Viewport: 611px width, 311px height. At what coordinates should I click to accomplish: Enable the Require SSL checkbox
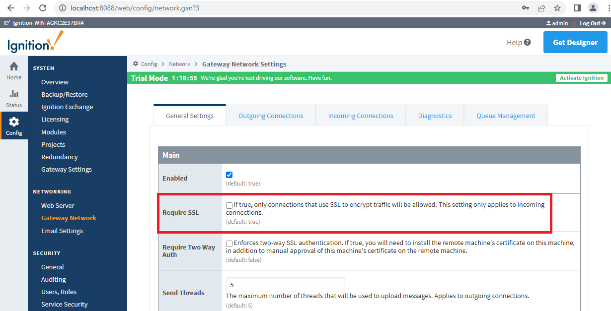[x=229, y=205]
